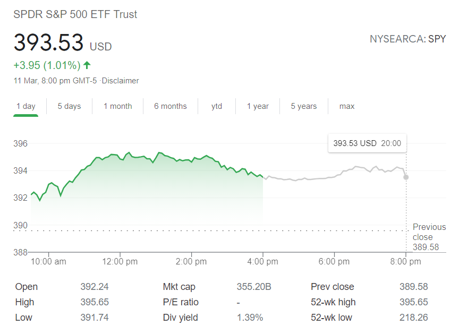
Task: Click the NYSEARCA: SPY ticker label
Action: click(408, 39)
